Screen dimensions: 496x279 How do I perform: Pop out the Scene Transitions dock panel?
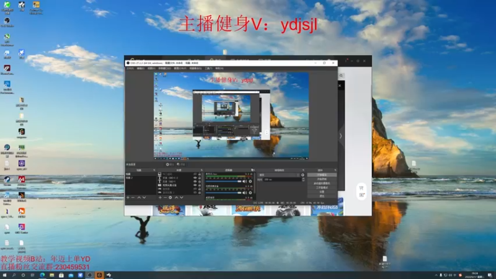tap(303, 170)
